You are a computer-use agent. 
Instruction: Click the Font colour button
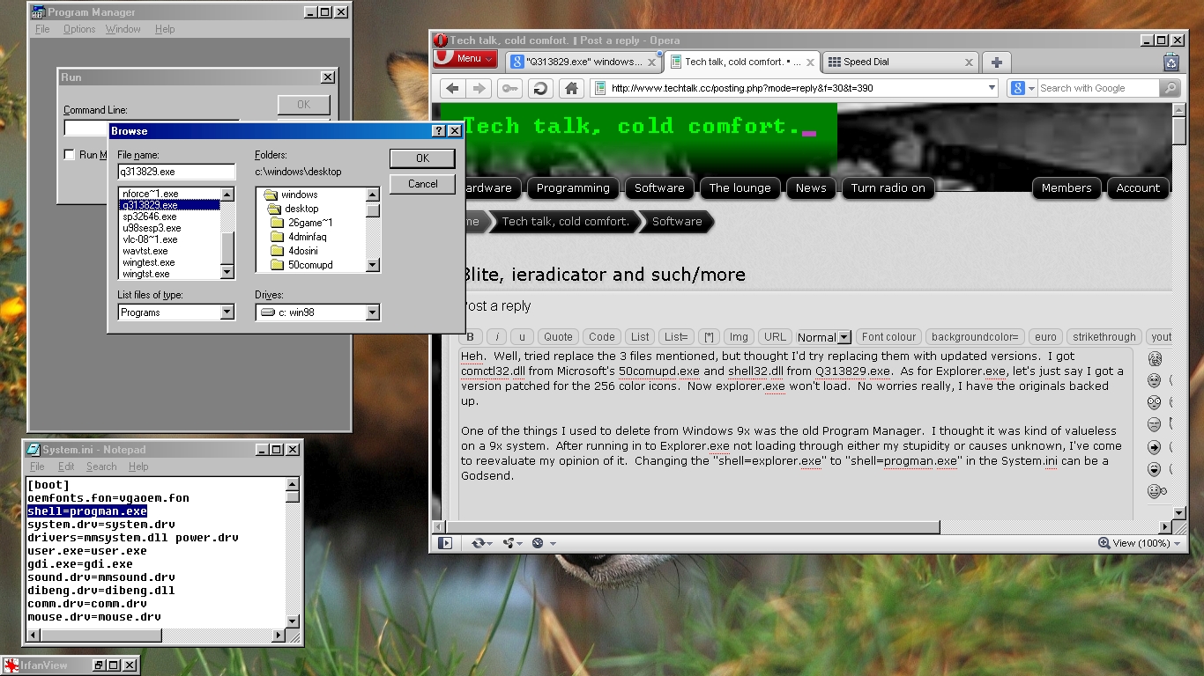point(888,337)
